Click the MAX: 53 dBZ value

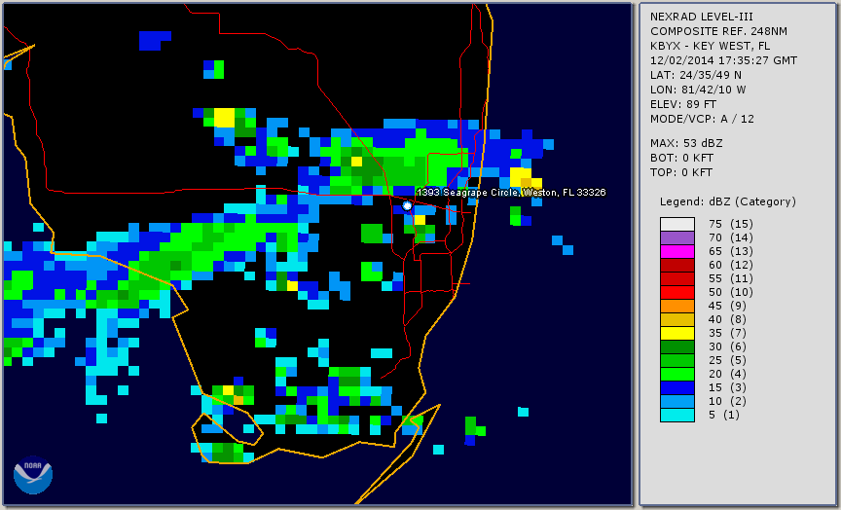pos(686,143)
